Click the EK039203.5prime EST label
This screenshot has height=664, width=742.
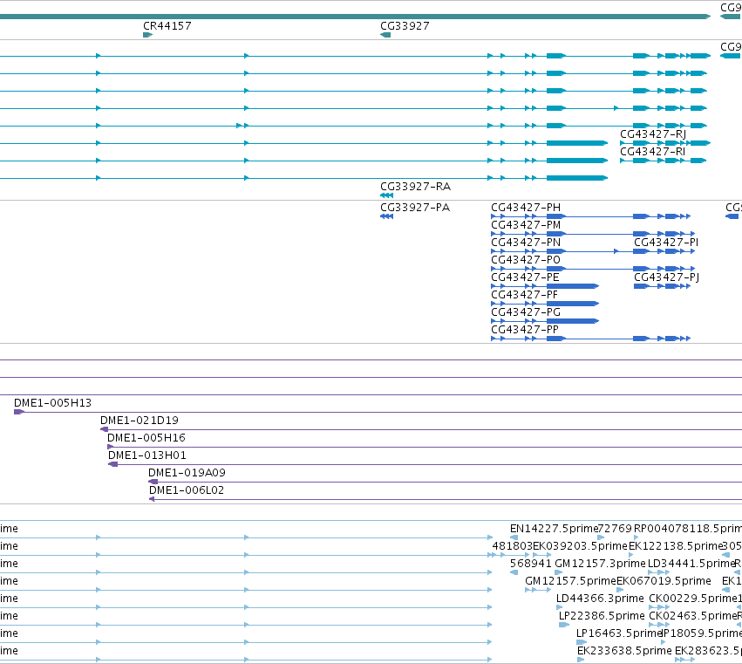(x=580, y=546)
